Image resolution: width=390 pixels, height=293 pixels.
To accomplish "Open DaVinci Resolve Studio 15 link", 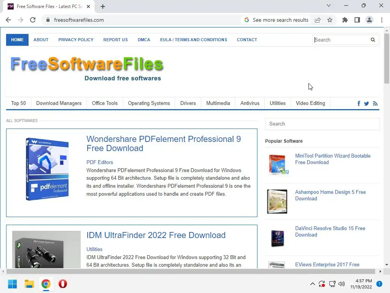I will (330, 232).
